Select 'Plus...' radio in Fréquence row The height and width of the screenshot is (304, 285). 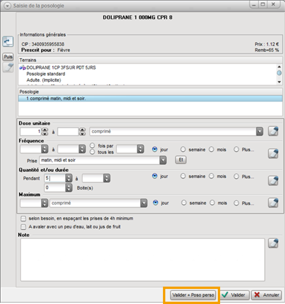236,149
